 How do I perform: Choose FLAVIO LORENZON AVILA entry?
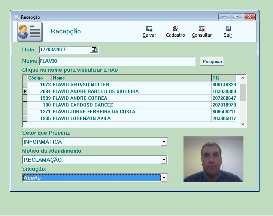click(x=82, y=118)
